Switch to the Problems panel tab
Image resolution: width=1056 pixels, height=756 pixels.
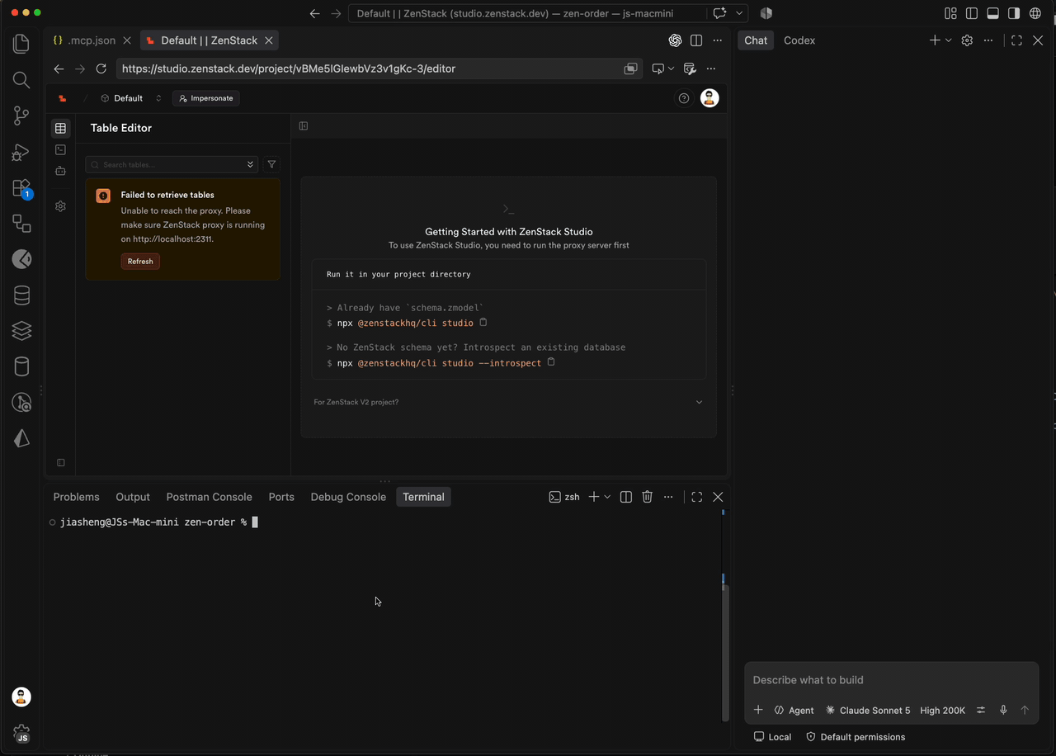point(76,497)
